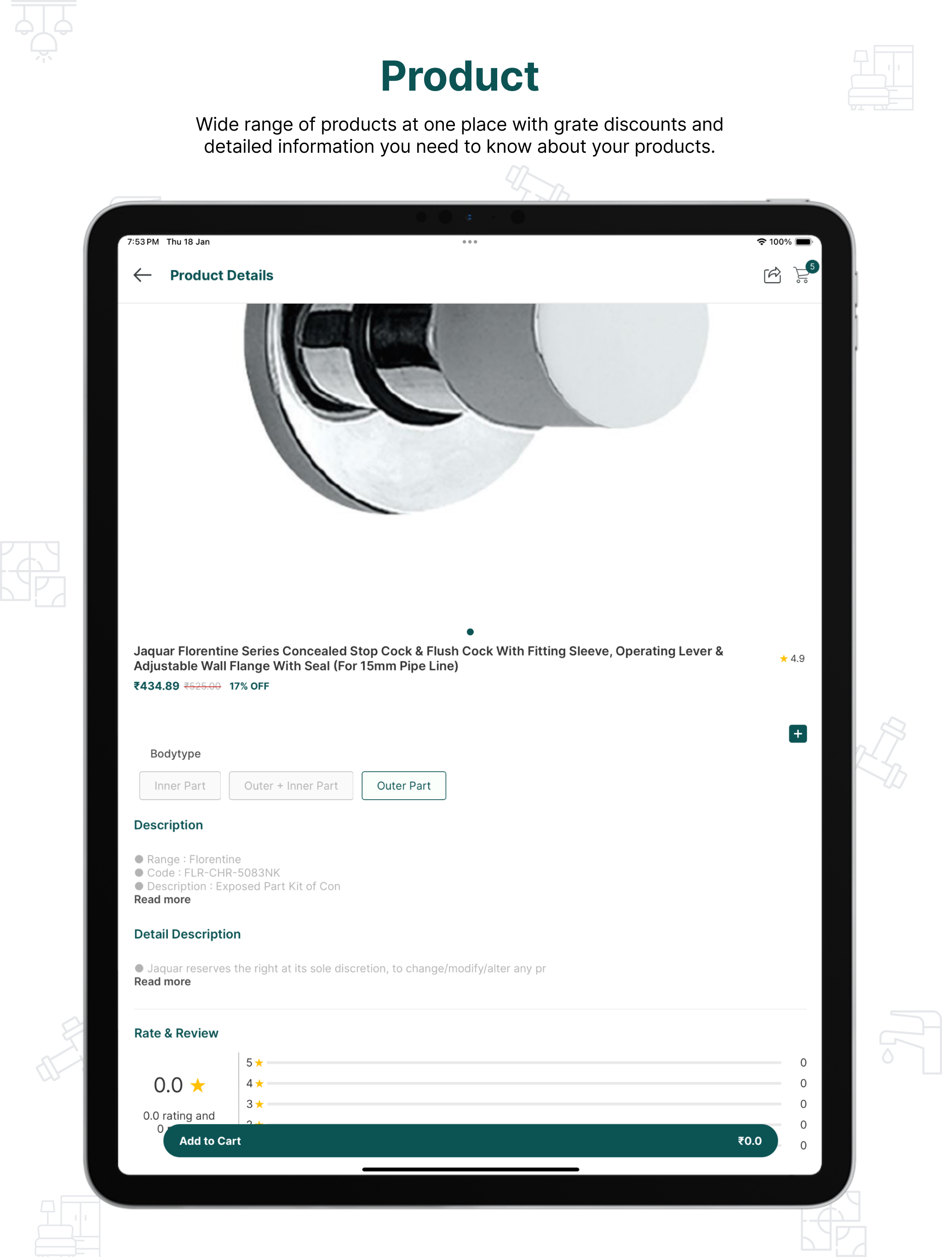This screenshot has width=942, height=1257.
Task: Click the Product Details header title
Action: point(222,276)
